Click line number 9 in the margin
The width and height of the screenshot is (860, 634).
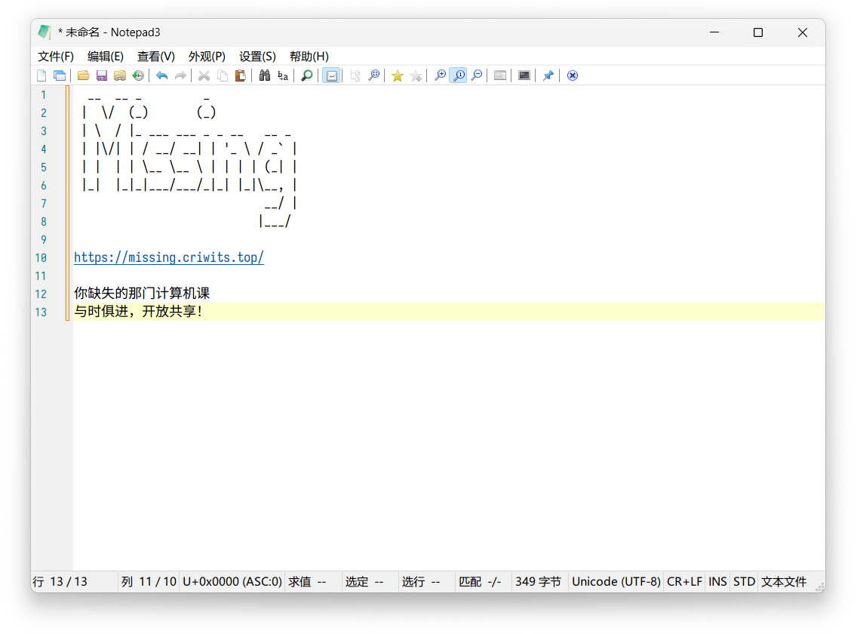(44, 239)
